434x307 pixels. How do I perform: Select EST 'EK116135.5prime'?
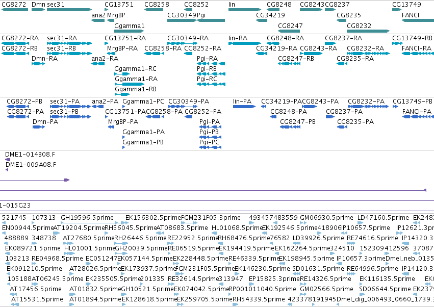387,279
